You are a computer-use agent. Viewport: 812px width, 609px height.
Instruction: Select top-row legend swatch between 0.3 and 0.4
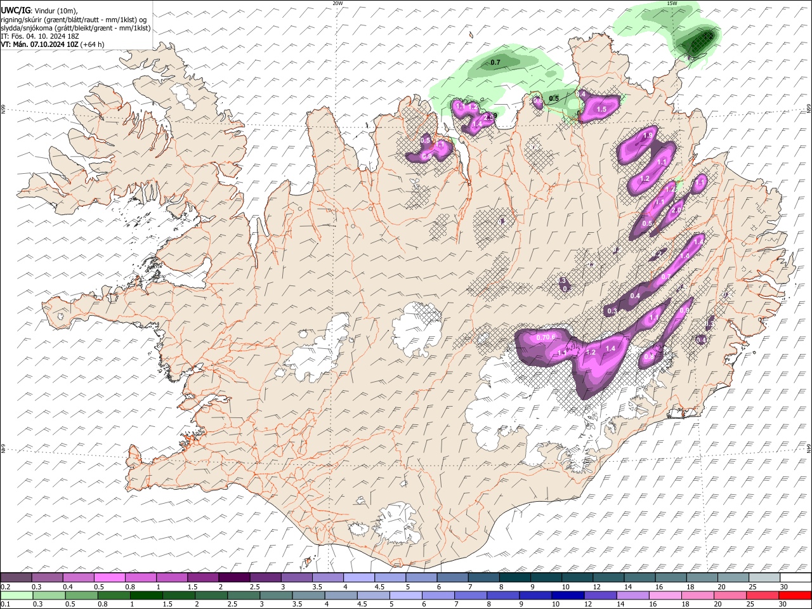[47, 577]
